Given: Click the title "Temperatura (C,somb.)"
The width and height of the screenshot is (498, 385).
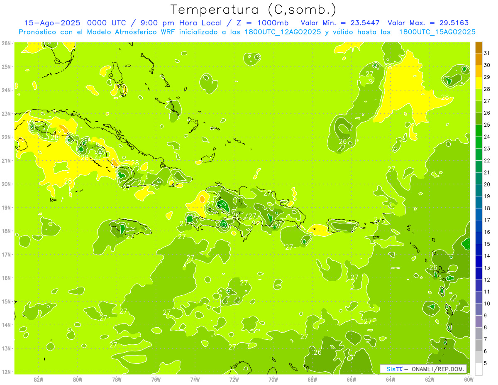Looking at the screenshot, I should (x=254, y=10).
